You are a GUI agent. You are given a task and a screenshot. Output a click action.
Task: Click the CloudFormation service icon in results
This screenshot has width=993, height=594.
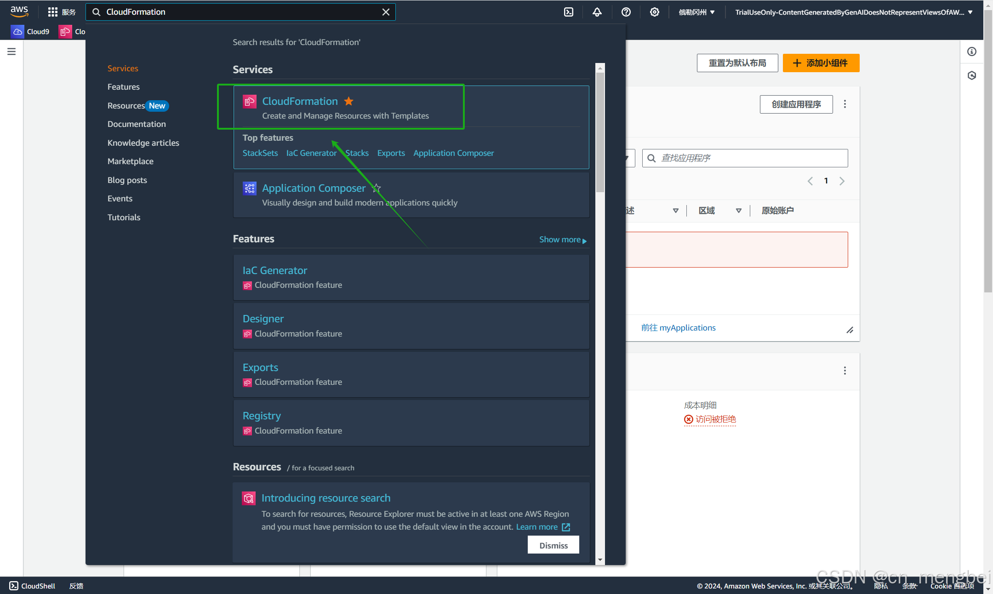click(x=250, y=102)
